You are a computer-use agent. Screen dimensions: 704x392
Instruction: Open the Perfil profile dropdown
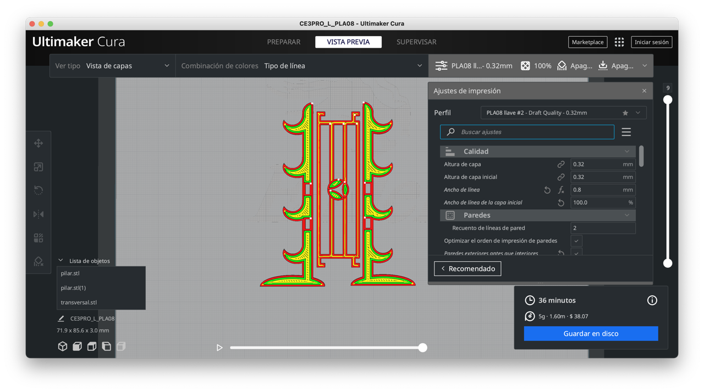coord(563,113)
